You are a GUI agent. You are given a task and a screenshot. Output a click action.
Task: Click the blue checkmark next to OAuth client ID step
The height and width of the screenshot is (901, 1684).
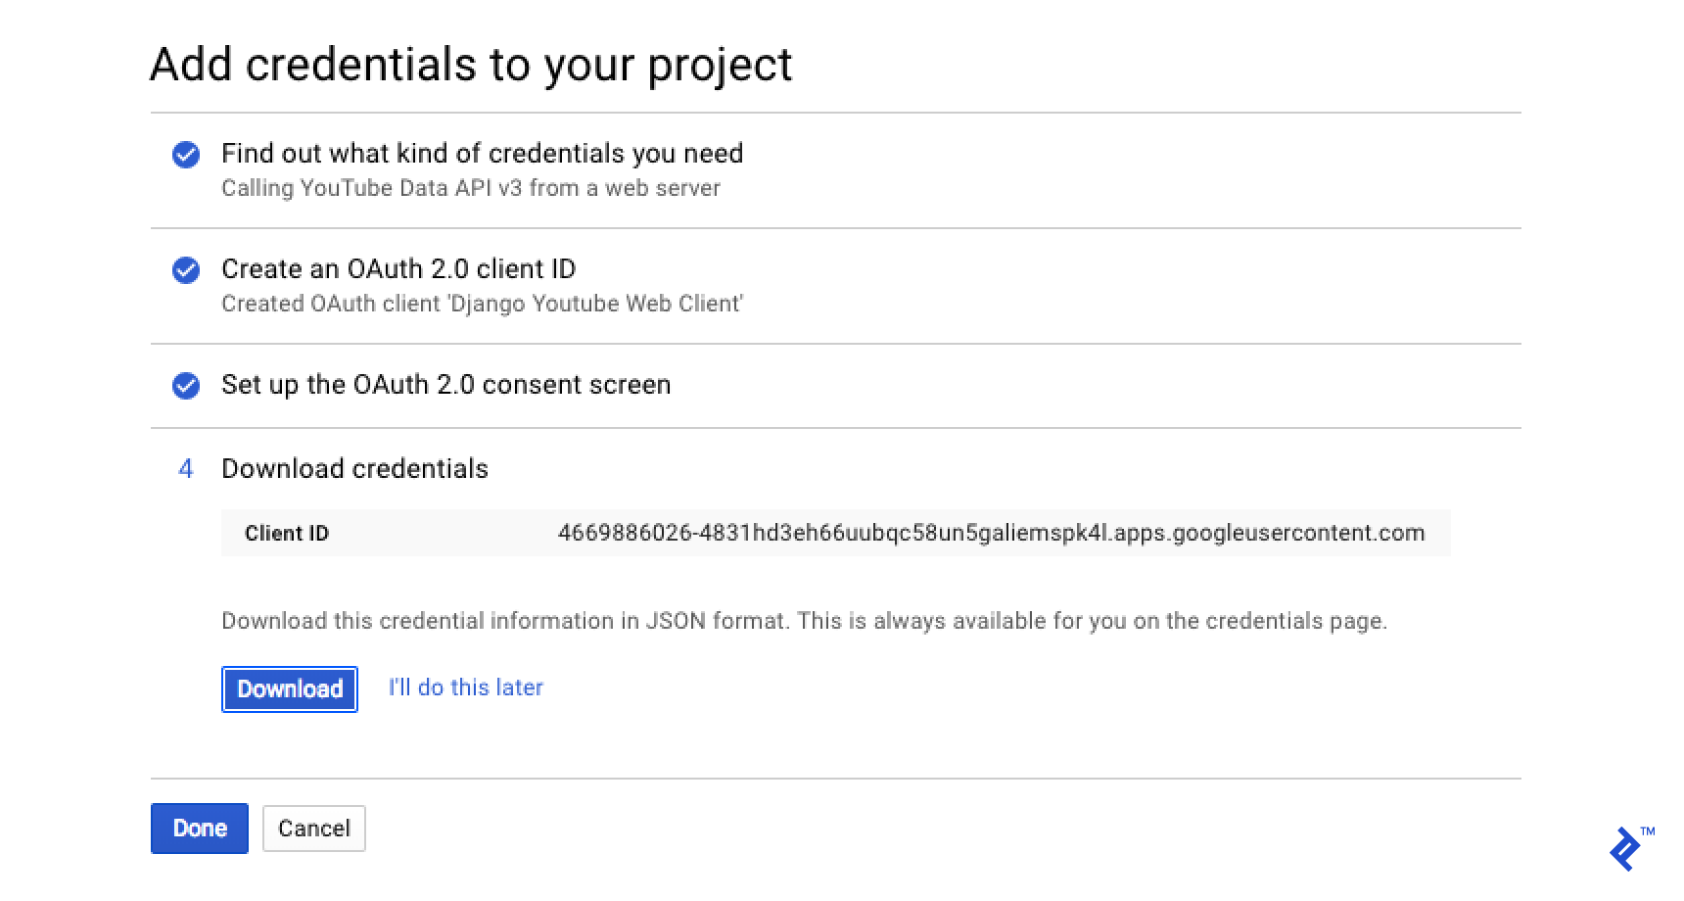[x=186, y=270]
